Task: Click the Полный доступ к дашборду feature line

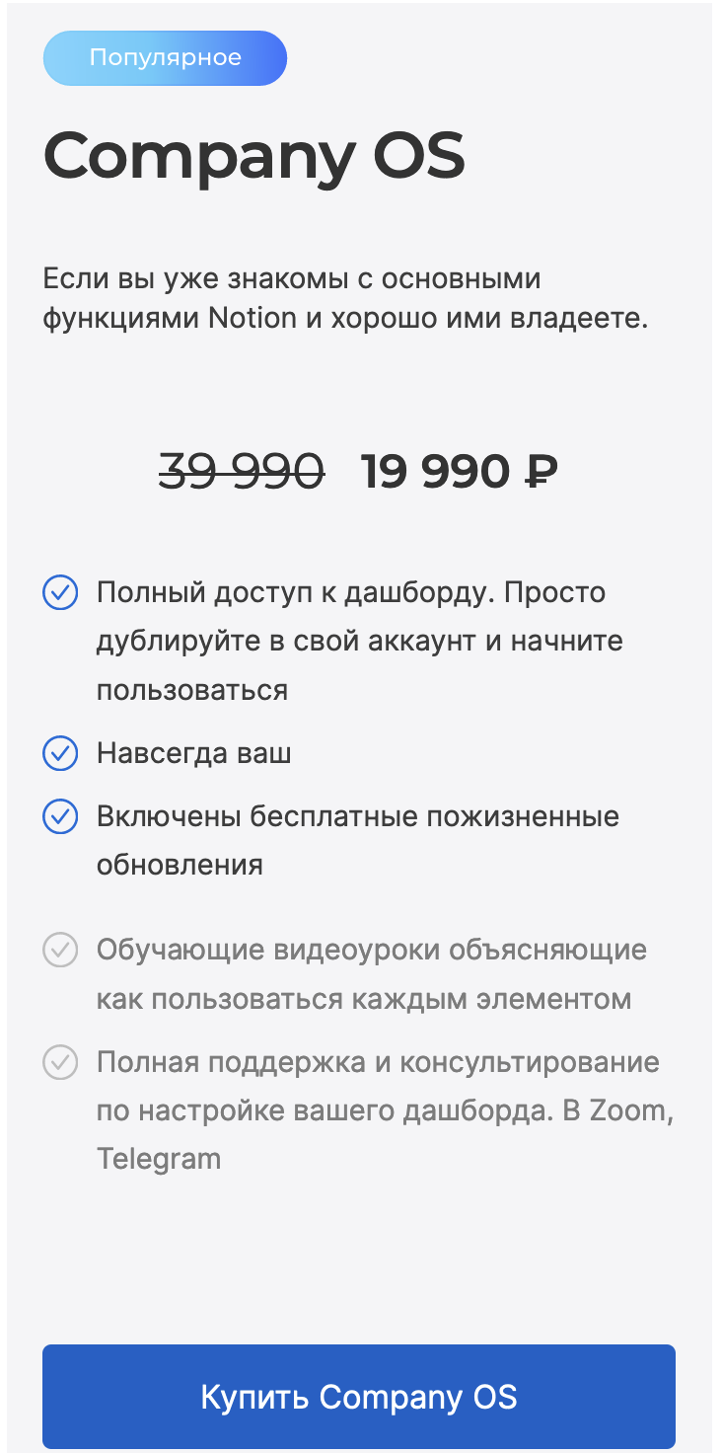Action: (350, 593)
